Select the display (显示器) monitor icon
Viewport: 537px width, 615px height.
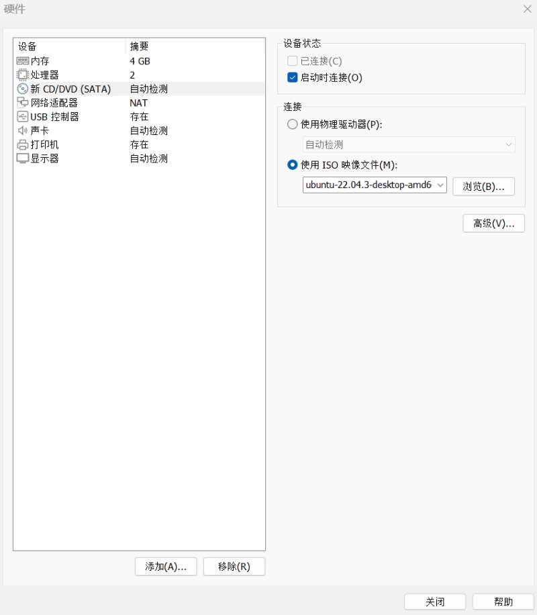click(x=22, y=158)
